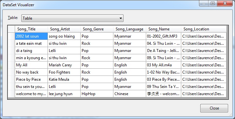Screen dimensions: 235x119
Task: Click the Close button
Action: (214, 108)
